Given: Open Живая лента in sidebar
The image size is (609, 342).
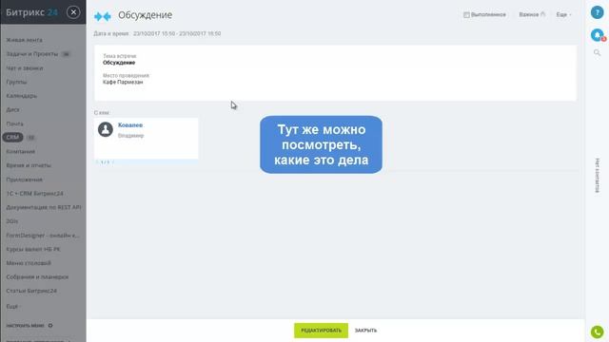Looking at the screenshot, I should point(24,40).
